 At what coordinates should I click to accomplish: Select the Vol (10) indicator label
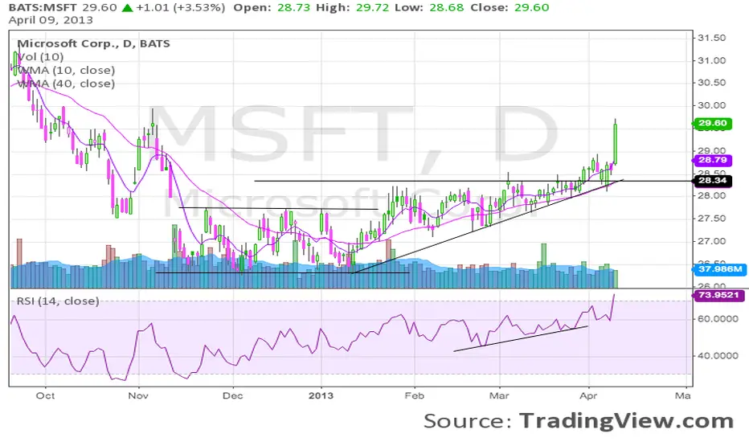pos(41,57)
